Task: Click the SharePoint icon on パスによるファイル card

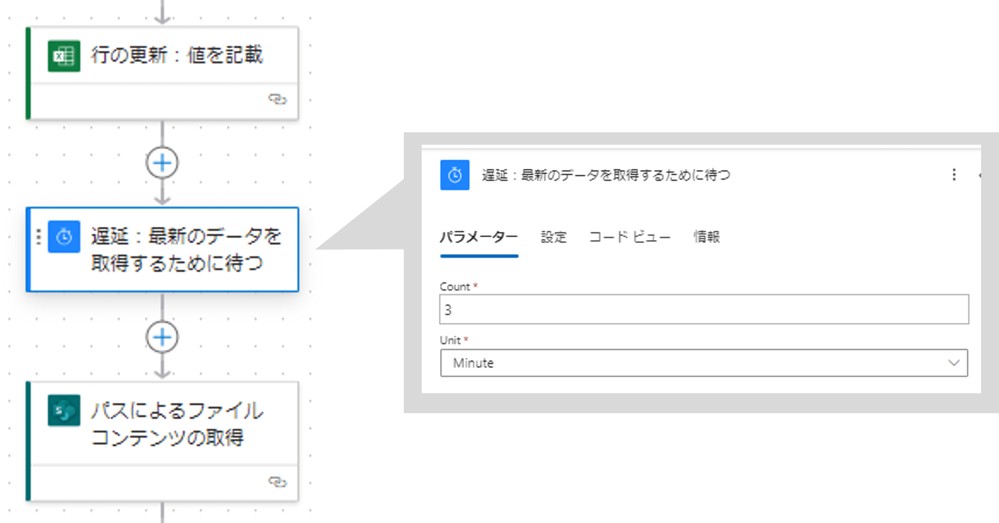Action: 64,411
